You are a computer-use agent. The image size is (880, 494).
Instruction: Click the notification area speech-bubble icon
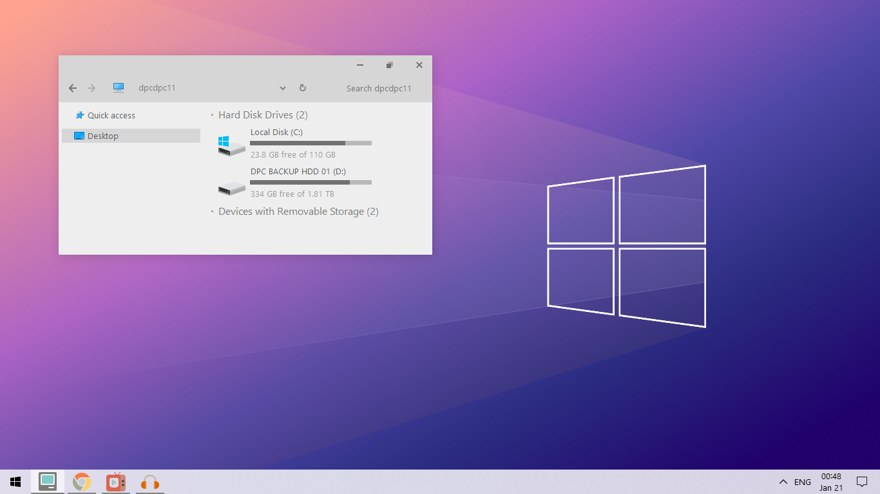pyautogui.click(x=862, y=481)
